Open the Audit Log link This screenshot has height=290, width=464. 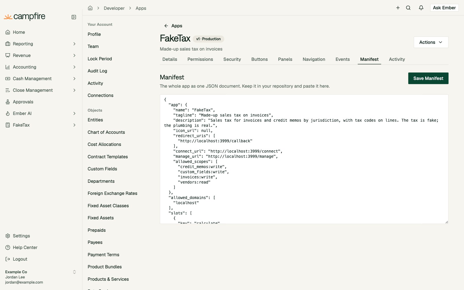(97, 71)
